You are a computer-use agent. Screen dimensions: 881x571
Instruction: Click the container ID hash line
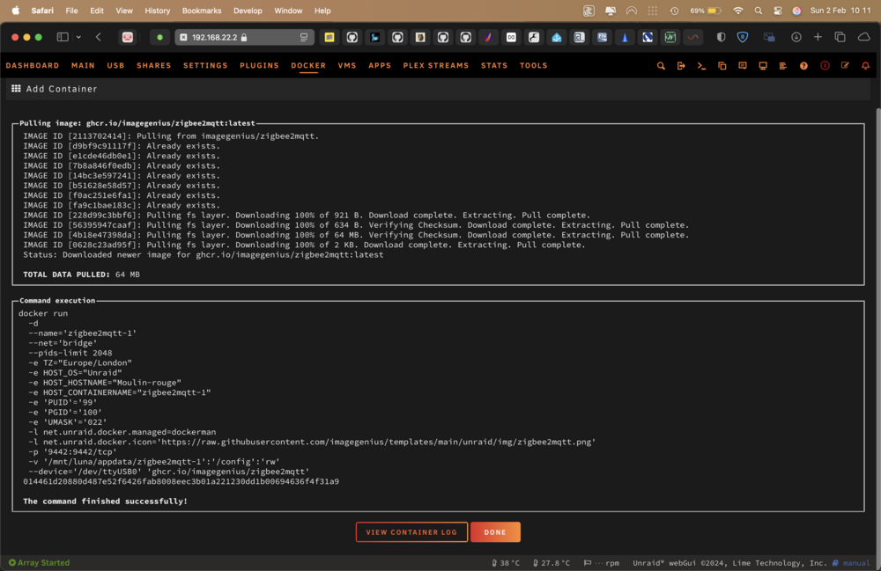(181, 481)
